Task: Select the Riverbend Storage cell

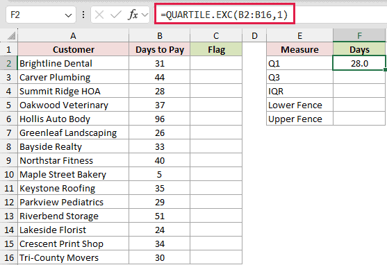Action: pos(74,216)
